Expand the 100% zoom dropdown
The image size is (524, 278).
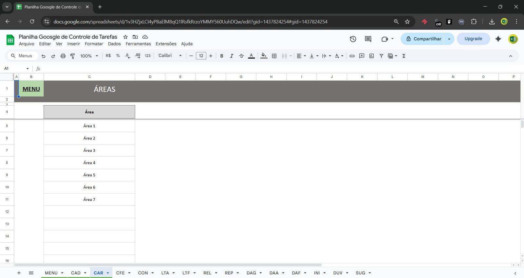coord(89,56)
